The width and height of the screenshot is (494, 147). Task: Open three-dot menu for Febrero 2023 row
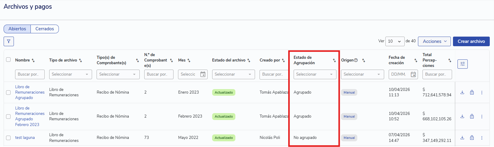point(482,116)
